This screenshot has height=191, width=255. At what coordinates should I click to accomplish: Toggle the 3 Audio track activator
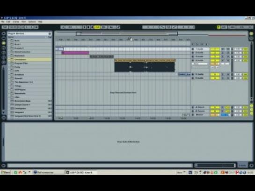pos(215,57)
